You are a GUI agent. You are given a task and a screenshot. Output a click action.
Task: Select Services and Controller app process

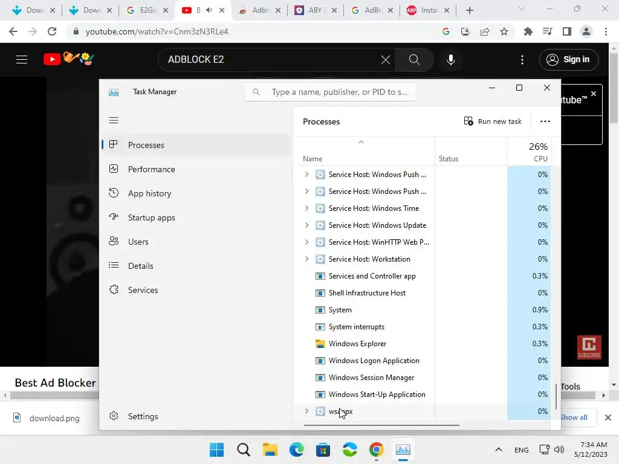point(423,276)
